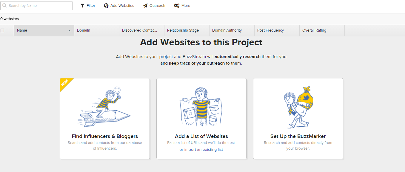The image size is (405, 172).
Task: Sort by the Name column header
Action: tap(44, 30)
